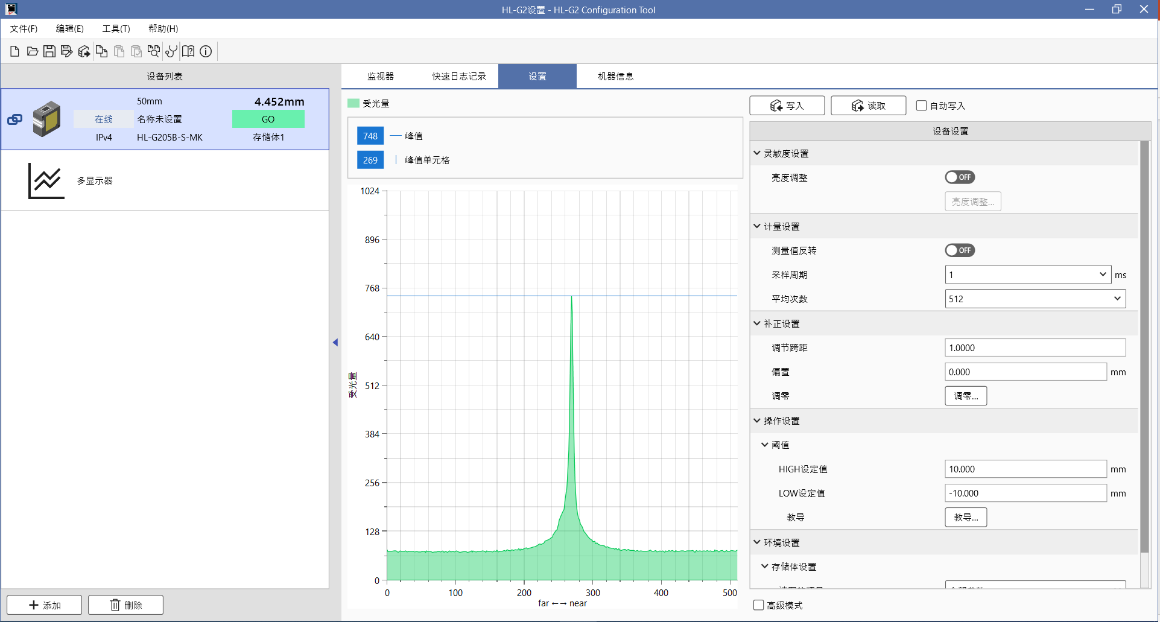Viewport: 1160px width, 622px height.
Task: Click the device export icon in toolbar
Action: click(x=84, y=51)
